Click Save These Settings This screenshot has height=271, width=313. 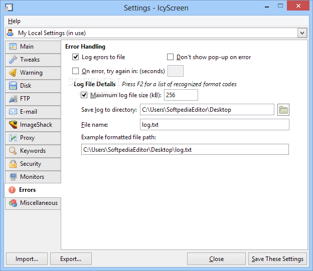point(277,259)
